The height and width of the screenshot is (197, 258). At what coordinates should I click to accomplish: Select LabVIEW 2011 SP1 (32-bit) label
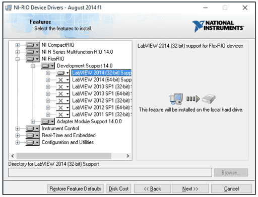click(x=102, y=115)
